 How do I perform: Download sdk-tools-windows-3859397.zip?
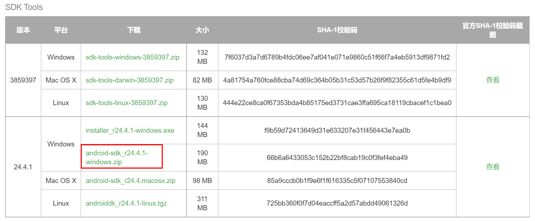[132, 57]
